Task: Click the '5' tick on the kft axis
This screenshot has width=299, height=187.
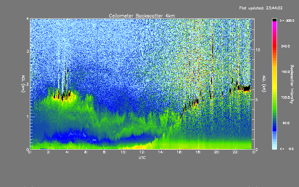Action: 256,99
